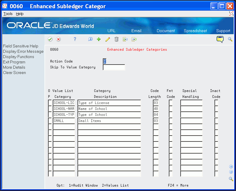Click the 1=Audit Window option text
Screen dimensions: 236x191
(83, 185)
